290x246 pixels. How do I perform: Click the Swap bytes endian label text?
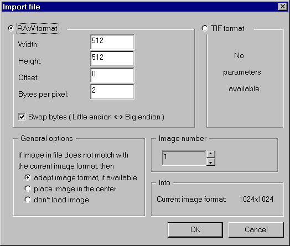coord(96,117)
